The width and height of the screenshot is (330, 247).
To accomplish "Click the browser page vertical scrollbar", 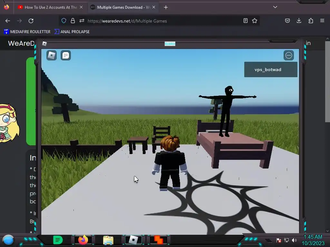I will coord(327,82).
